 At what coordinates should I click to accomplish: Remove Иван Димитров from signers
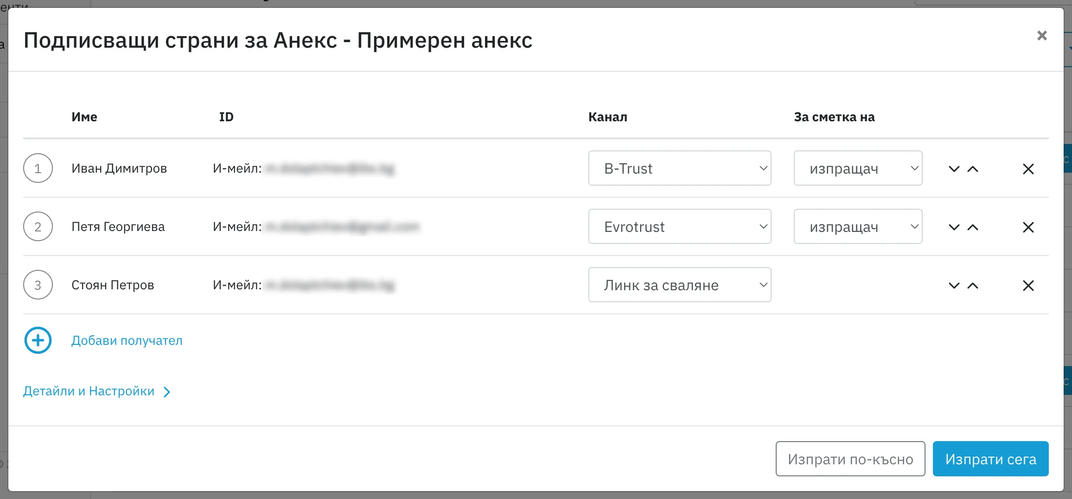click(1028, 169)
